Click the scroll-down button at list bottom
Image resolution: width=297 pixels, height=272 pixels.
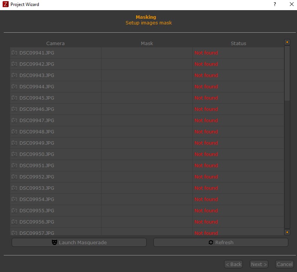pos(287,232)
